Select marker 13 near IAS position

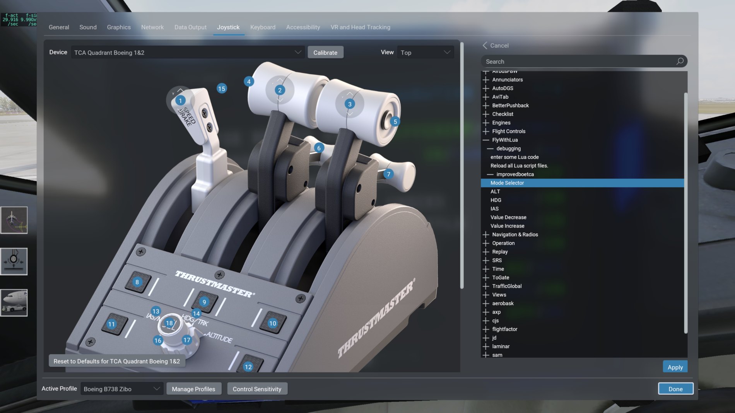pyautogui.click(x=156, y=311)
